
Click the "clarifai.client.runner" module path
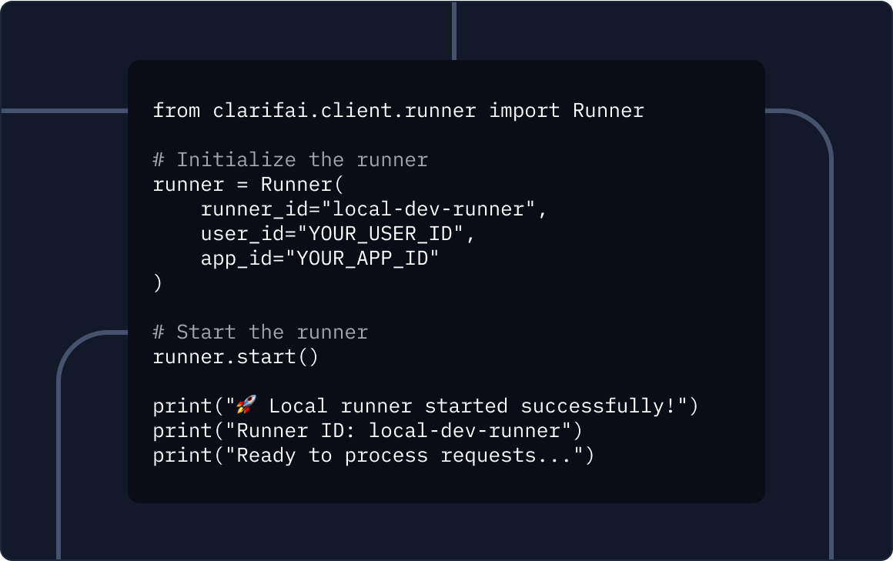pyautogui.click(x=345, y=111)
